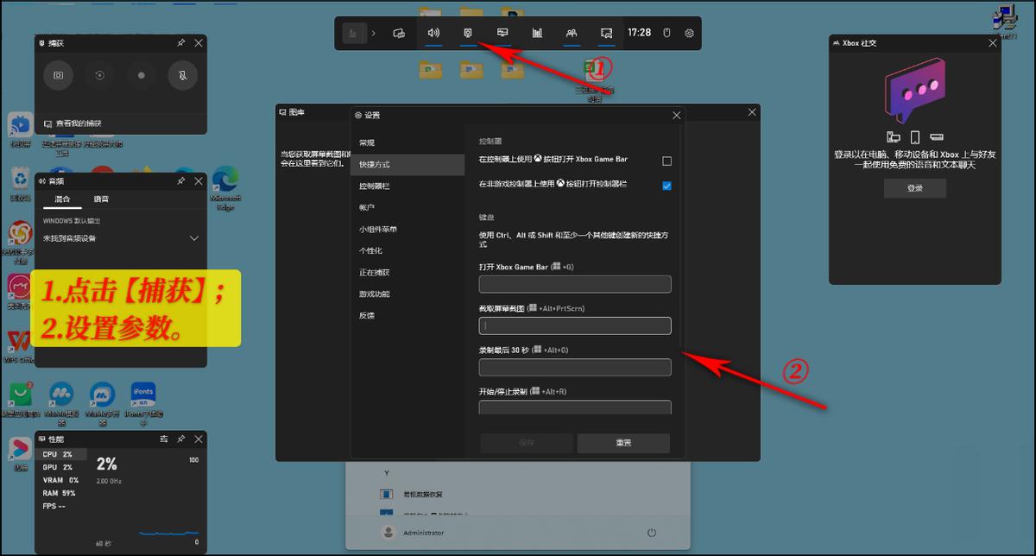Click the '重置' reset button in settings
1036x556 pixels.
click(623, 442)
